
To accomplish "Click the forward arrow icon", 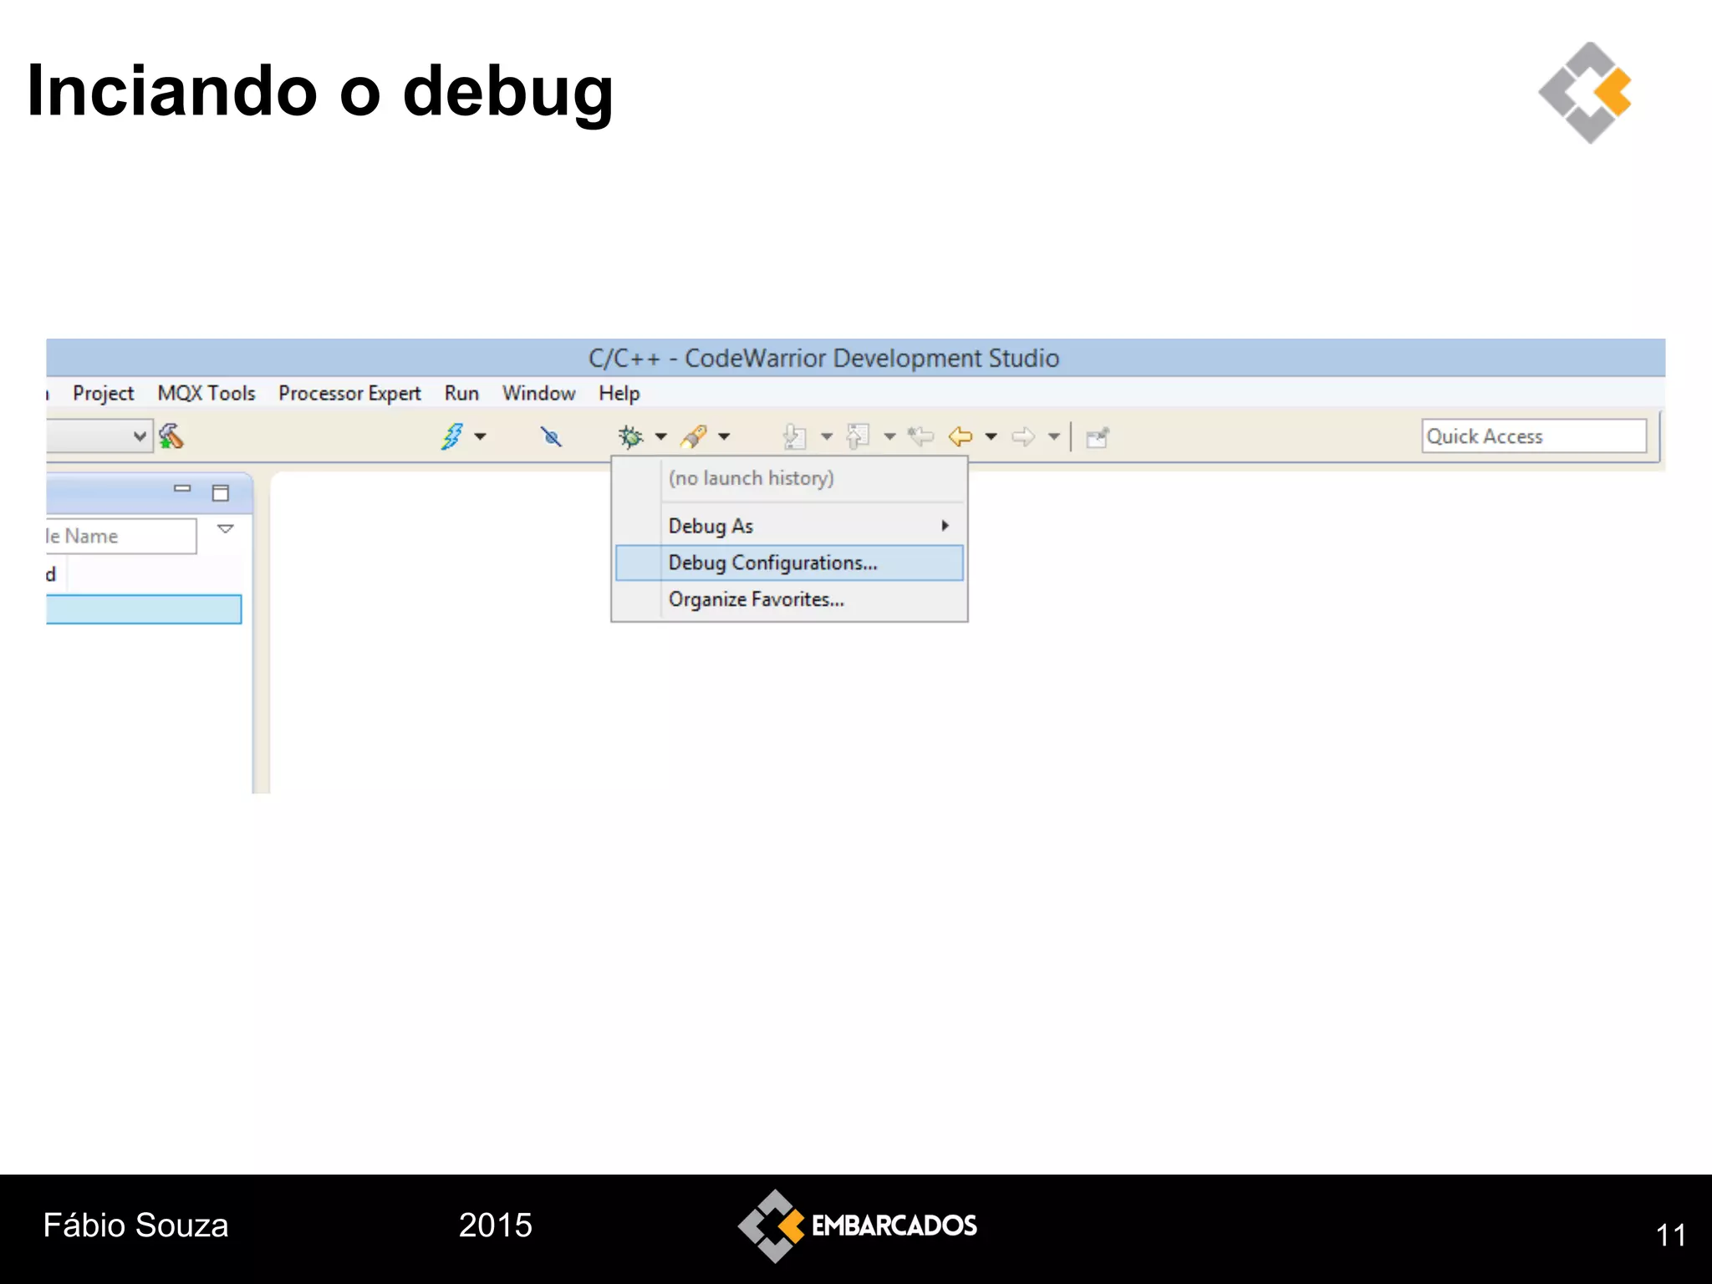I will (x=1023, y=436).
